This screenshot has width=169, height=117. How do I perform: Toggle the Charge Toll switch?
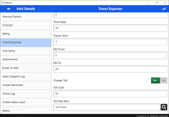(x=159, y=80)
